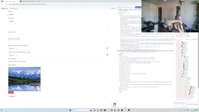Click into the Цена билета input field
This screenshot has height=112, width=199.
[x=59, y=35]
